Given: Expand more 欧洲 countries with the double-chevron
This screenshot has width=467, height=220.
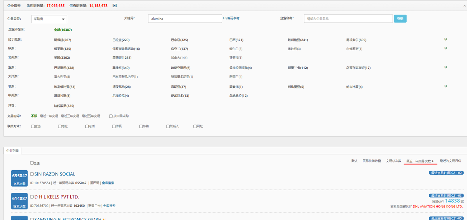Looking at the screenshot, I should [446, 48].
